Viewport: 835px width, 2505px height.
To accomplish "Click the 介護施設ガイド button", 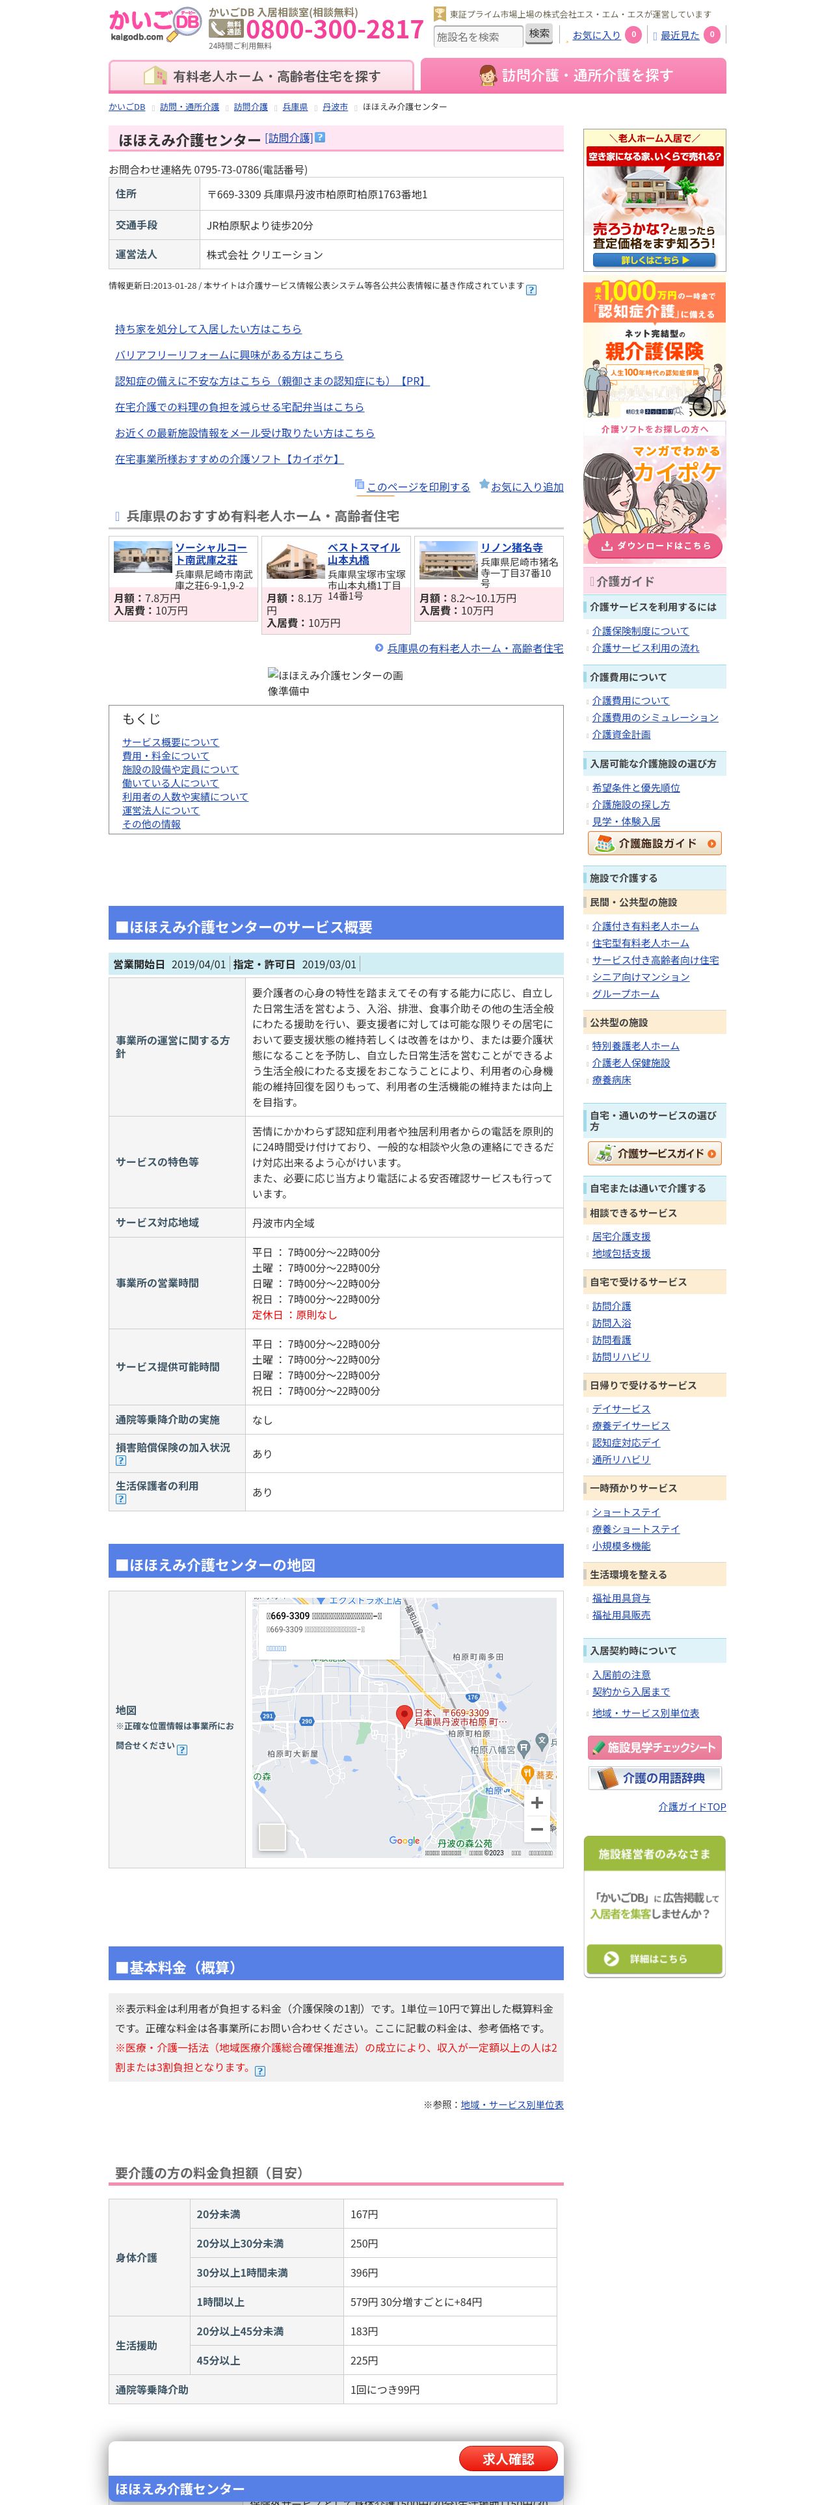I will (654, 843).
